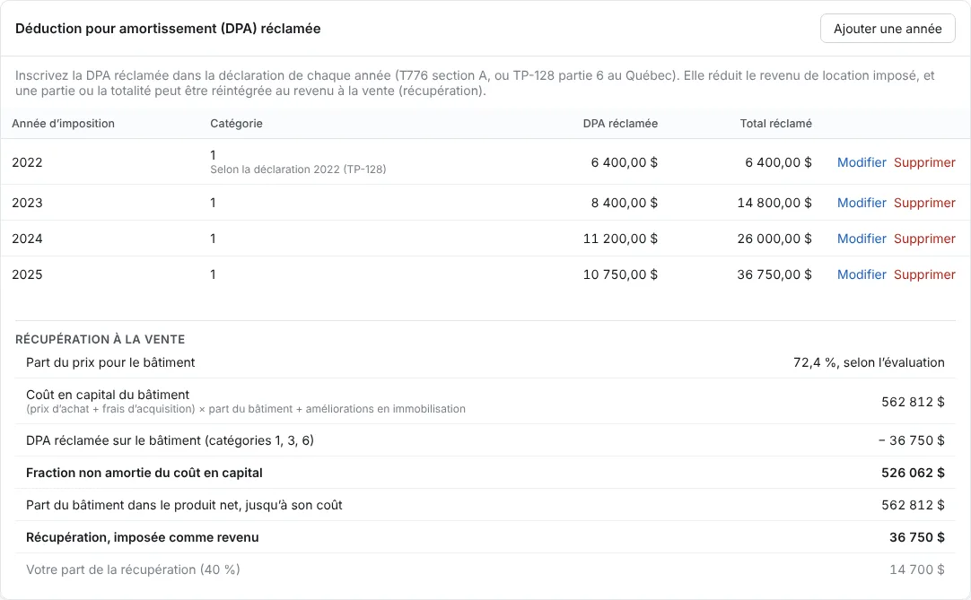This screenshot has width=971, height=600.
Task: Select the Catégorie column header
Action: point(236,123)
